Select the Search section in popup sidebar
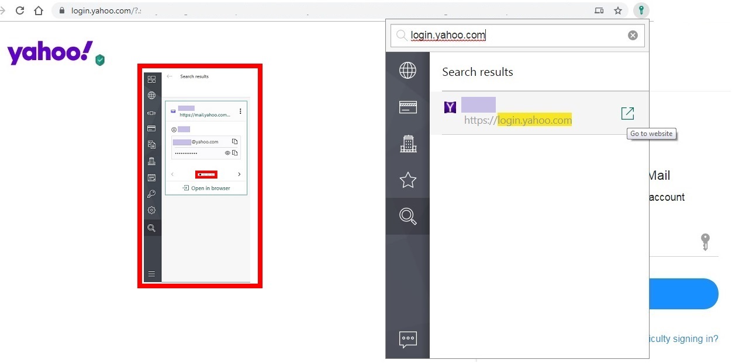732x363 pixels. point(408,217)
